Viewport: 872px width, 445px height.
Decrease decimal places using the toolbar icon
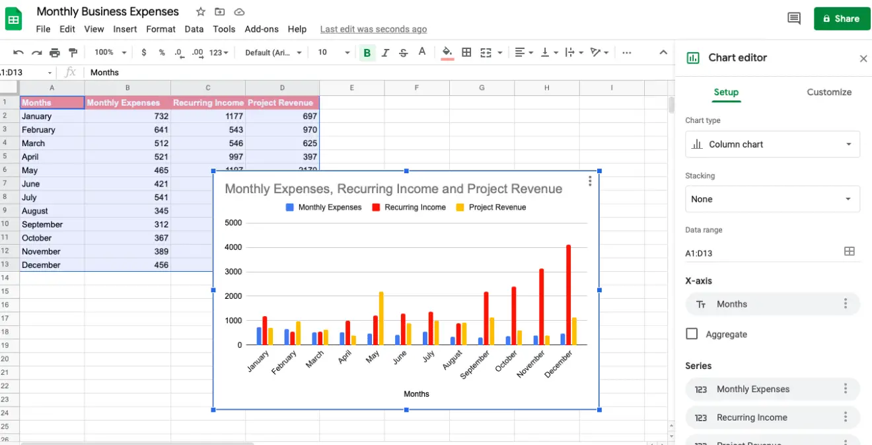pyautogui.click(x=178, y=52)
